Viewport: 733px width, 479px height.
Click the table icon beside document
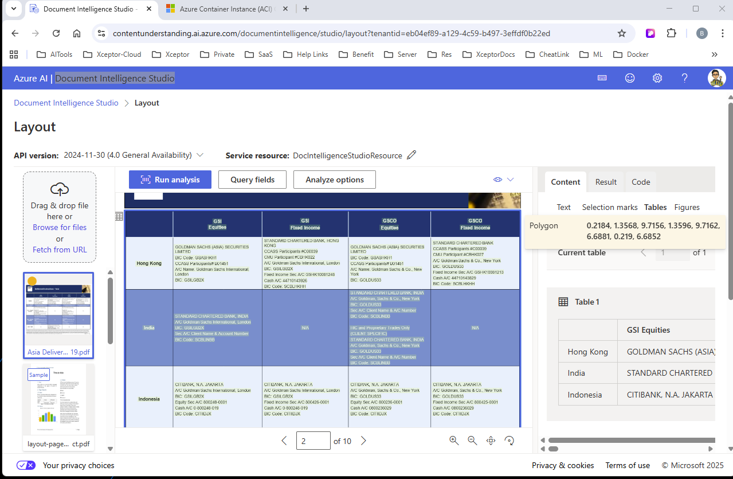tap(119, 216)
